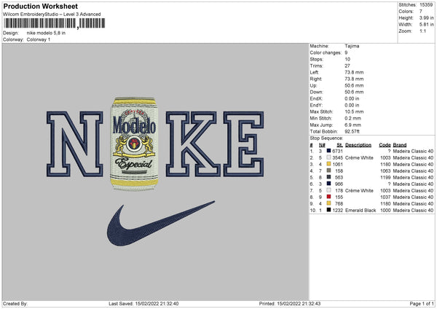Viewport: 437px width, 309px height.
Task: Click the design name 'nike modelo 5,8 in'
Action: (46, 33)
